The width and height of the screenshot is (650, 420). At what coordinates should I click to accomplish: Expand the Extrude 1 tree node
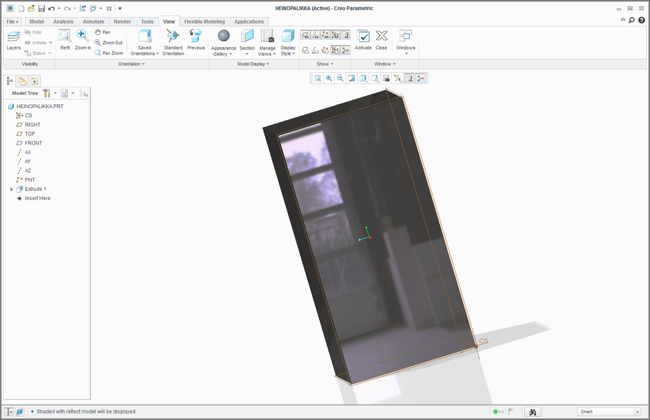pos(12,189)
